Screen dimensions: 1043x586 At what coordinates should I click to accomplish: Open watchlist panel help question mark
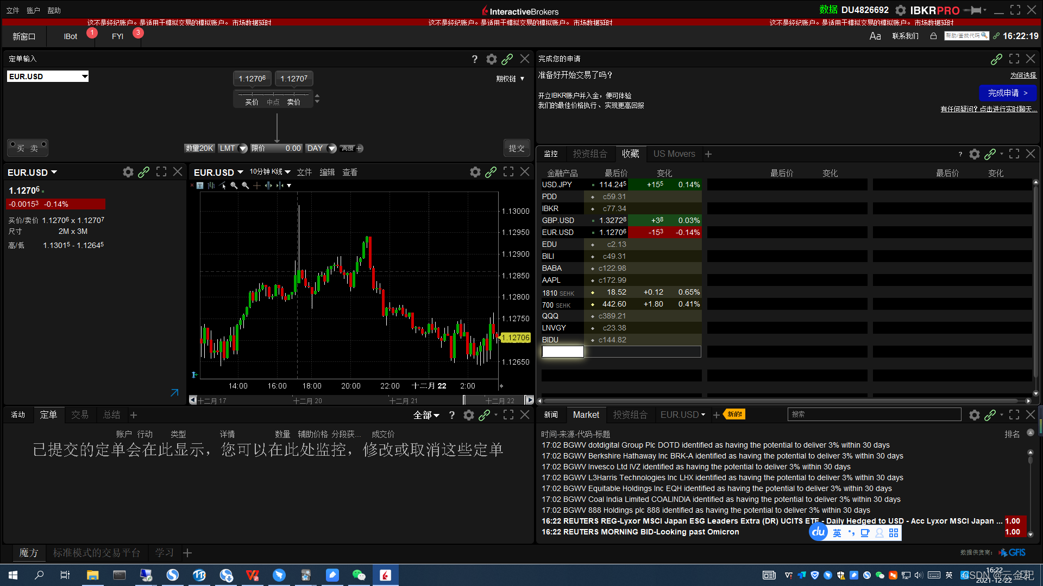click(960, 154)
